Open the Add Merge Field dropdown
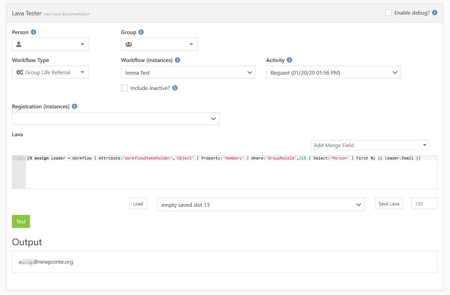 click(x=370, y=145)
